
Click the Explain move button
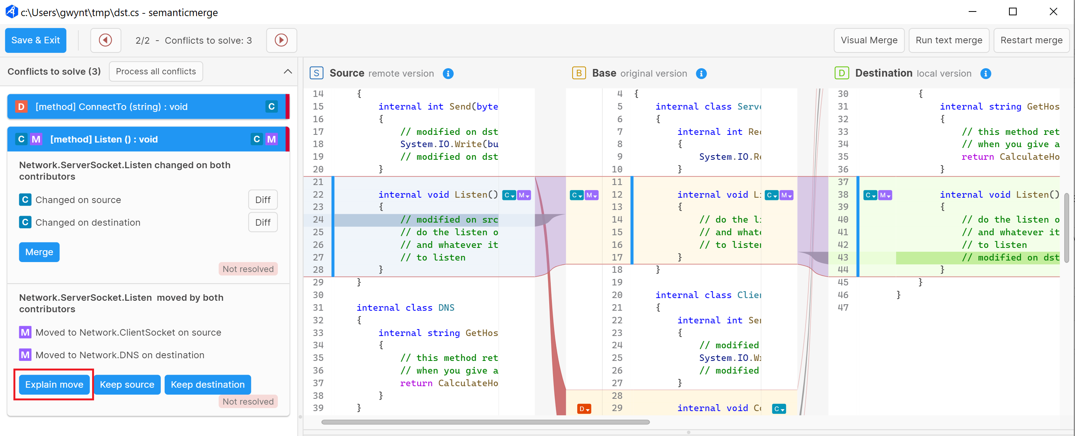(x=53, y=384)
